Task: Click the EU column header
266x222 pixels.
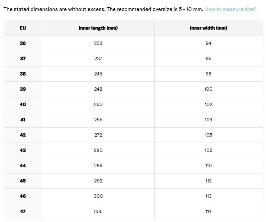Action: pyautogui.click(x=23, y=28)
